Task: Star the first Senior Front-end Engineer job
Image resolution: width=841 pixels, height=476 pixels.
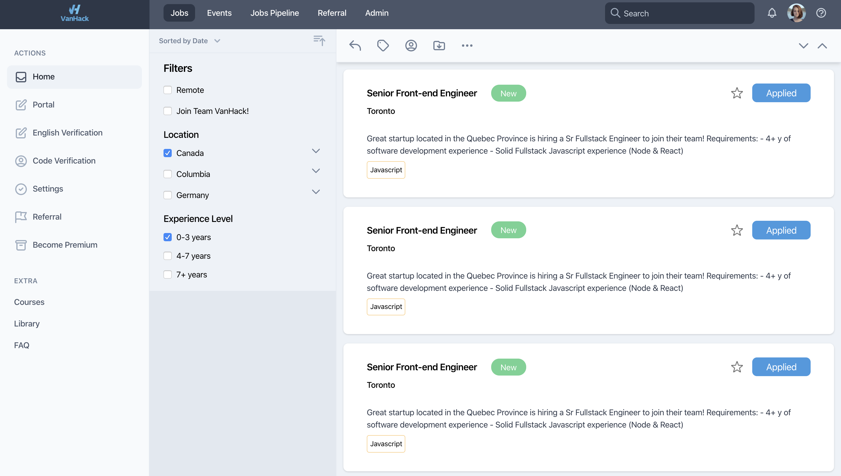Action: point(737,93)
